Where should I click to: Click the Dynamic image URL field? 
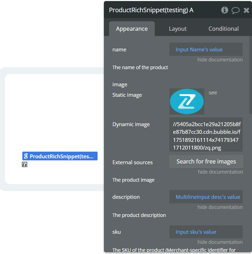pyautogui.click(x=206, y=135)
